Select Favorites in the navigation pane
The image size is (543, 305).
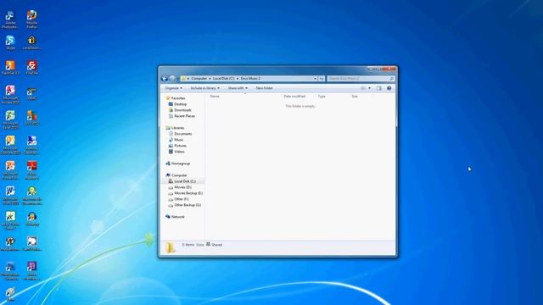[176, 98]
